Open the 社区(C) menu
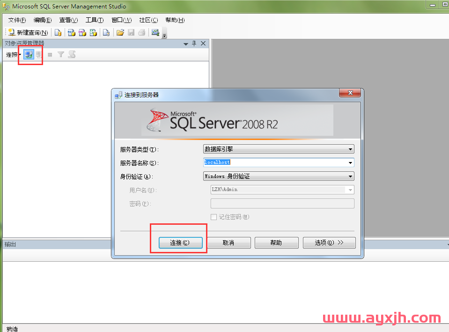The height and width of the screenshot is (332, 449). tap(148, 20)
